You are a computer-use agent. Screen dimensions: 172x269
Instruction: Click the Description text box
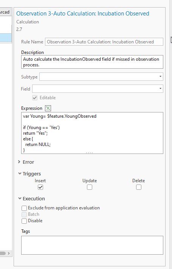point(92,62)
